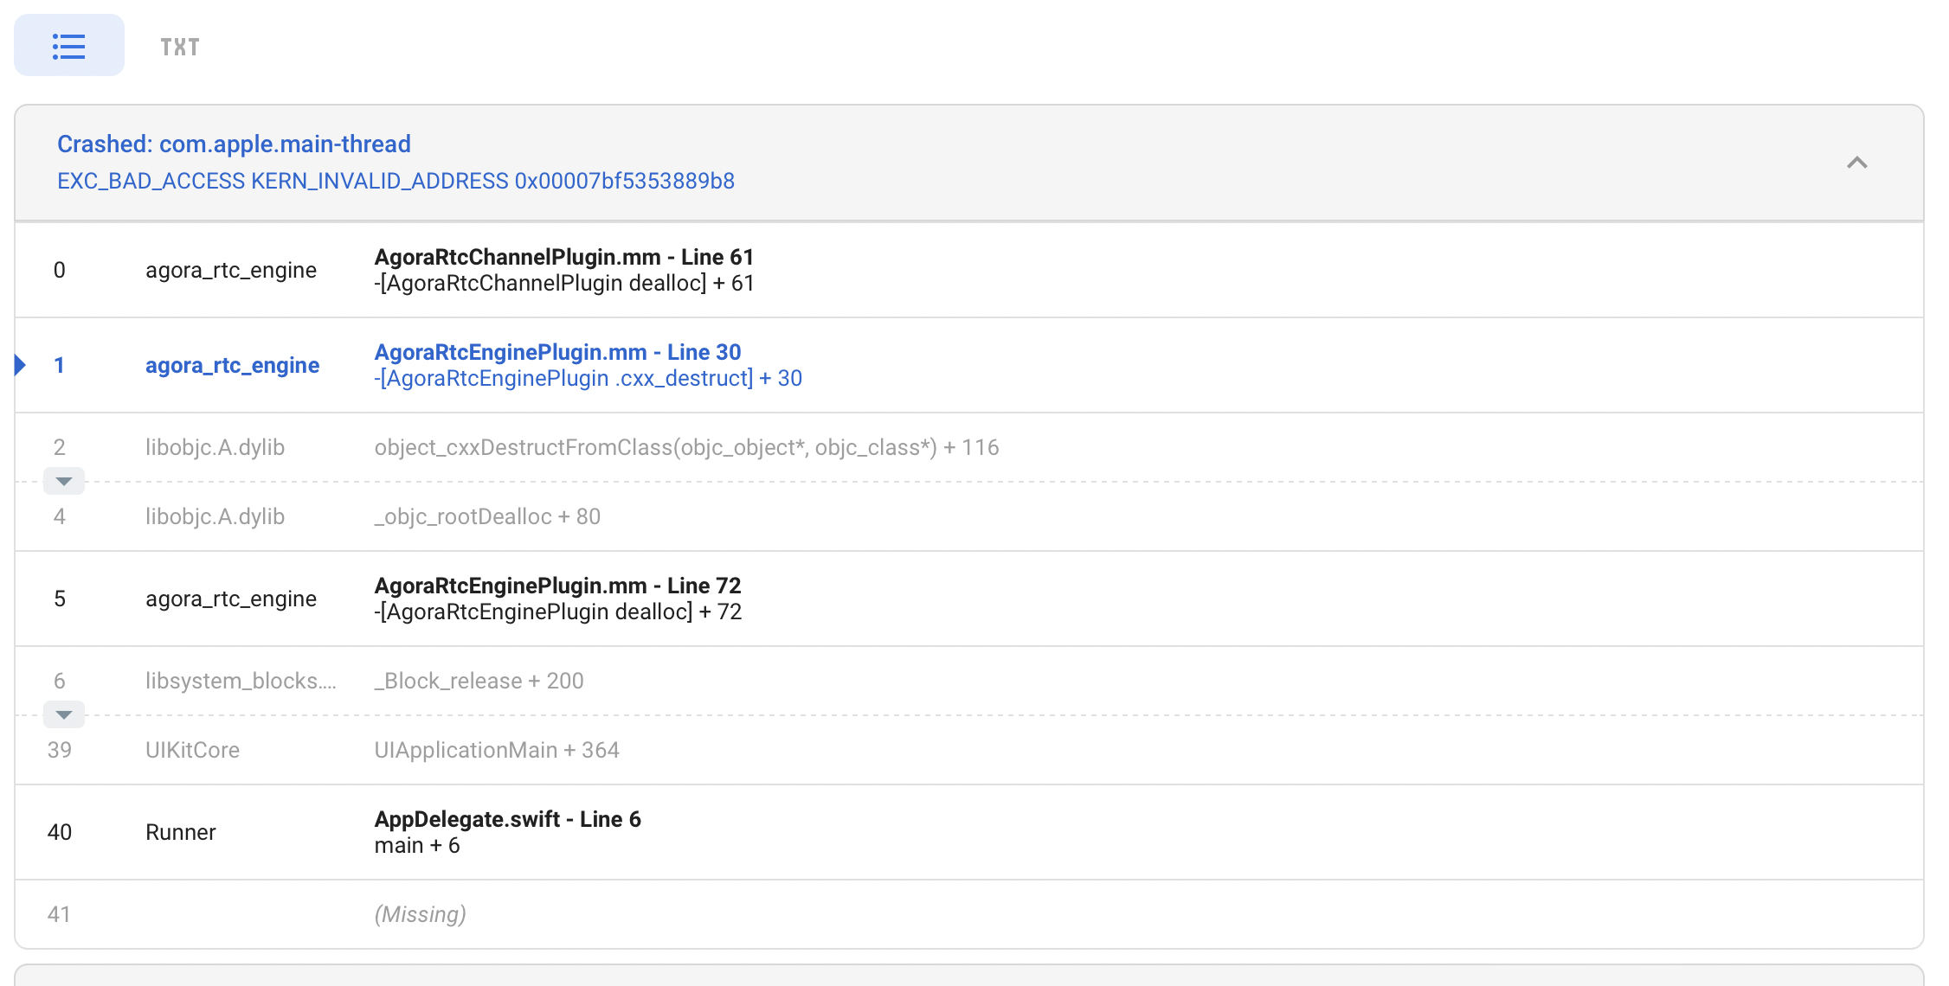Click the agora_rtc_engine label on frame 0

pos(231,270)
